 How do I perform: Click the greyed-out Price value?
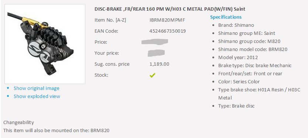155,42
